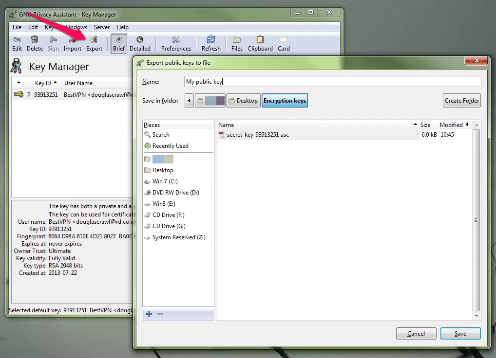Click the file list vertical scrollbar
This screenshot has height=358, width=496.
pos(477,220)
